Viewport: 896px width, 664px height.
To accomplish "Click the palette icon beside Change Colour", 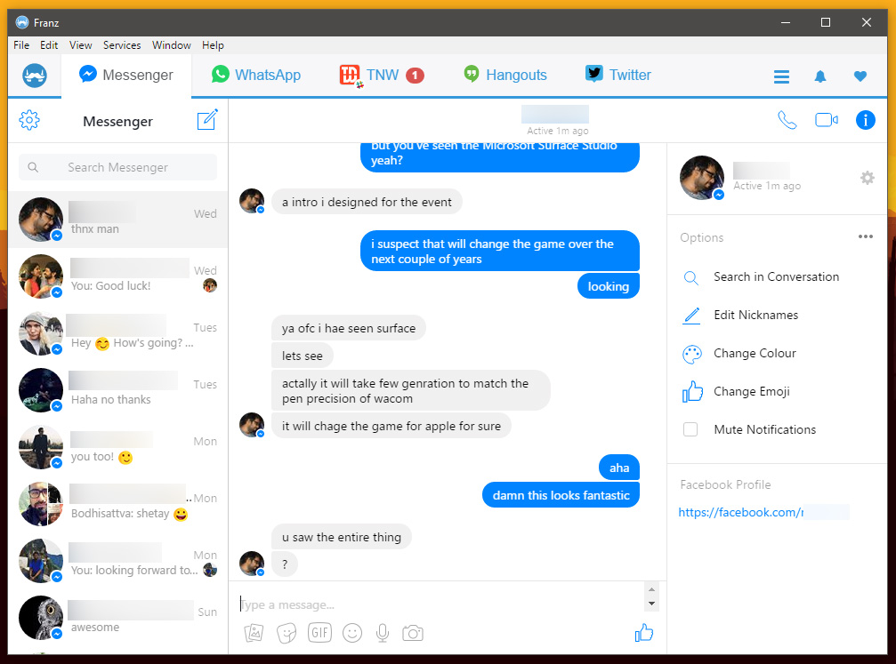I will coord(692,354).
